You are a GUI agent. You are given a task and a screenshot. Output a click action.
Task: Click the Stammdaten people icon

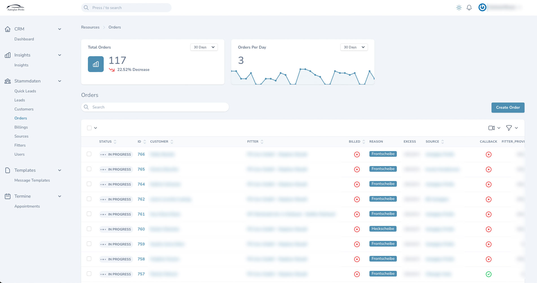pyautogui.click(x=8, y=81)
